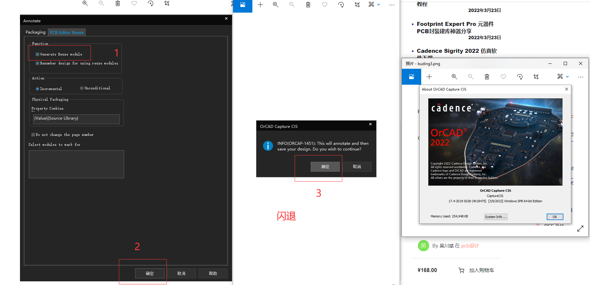Open the pcb设计 category link

[470, 246]
